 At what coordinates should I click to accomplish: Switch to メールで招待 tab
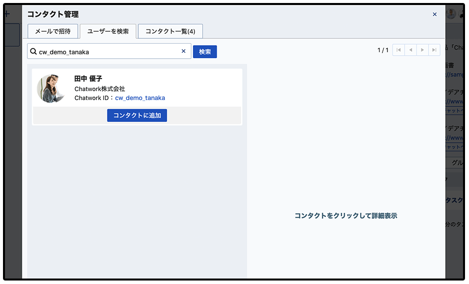[53, 31]
